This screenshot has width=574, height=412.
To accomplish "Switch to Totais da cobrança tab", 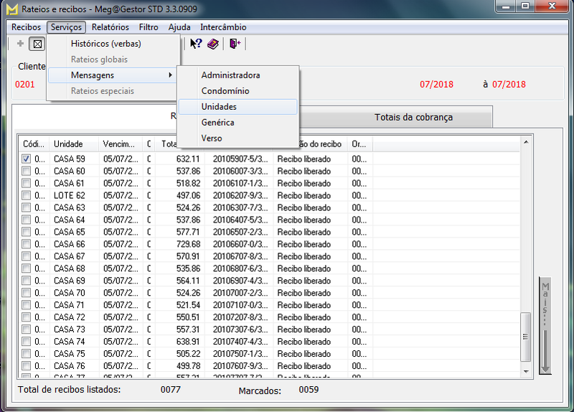I will click(413, 117).
